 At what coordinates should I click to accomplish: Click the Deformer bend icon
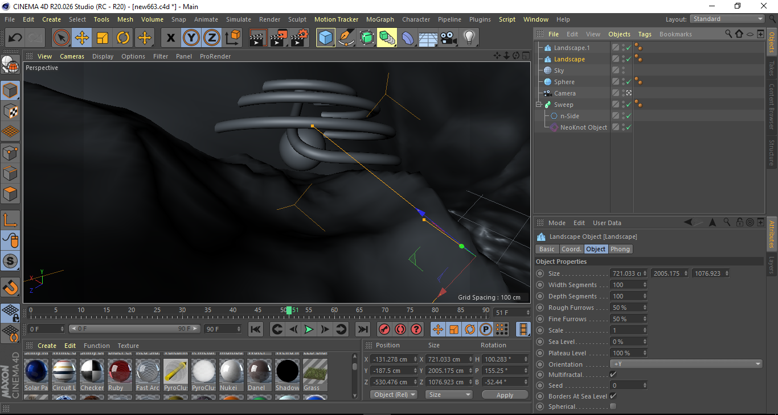[x=408, y=38]
